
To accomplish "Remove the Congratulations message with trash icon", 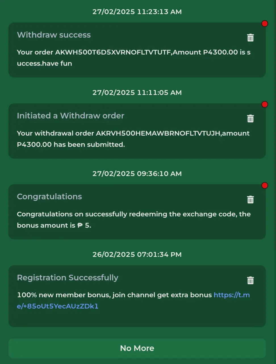I will coord(250,199).
